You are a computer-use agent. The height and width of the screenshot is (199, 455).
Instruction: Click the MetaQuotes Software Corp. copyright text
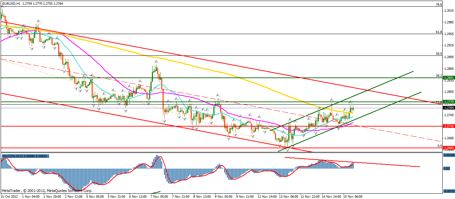point(47,191)
